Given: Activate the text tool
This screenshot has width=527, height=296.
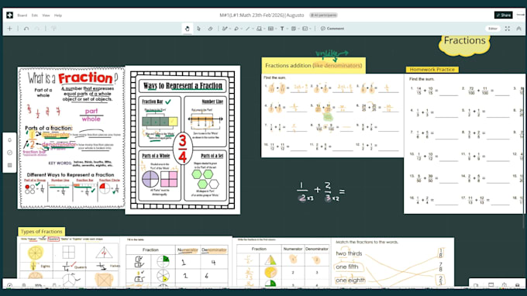Looking at the screenshot, I should pyautogui.click(x=282, y=29).
